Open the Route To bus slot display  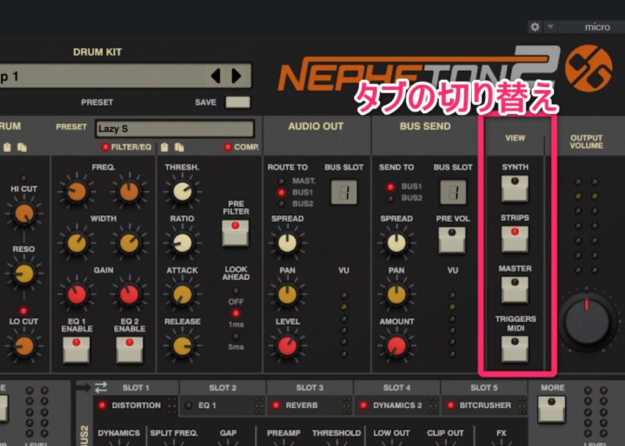[344, 192]
